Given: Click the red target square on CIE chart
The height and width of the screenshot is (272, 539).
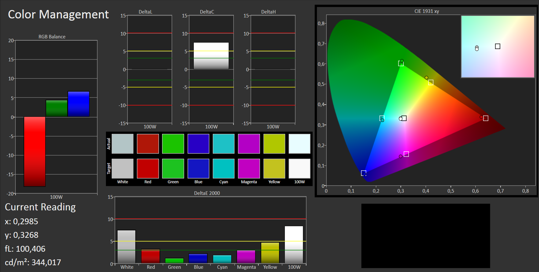Looking at the screenshot, I should point(486,118).
